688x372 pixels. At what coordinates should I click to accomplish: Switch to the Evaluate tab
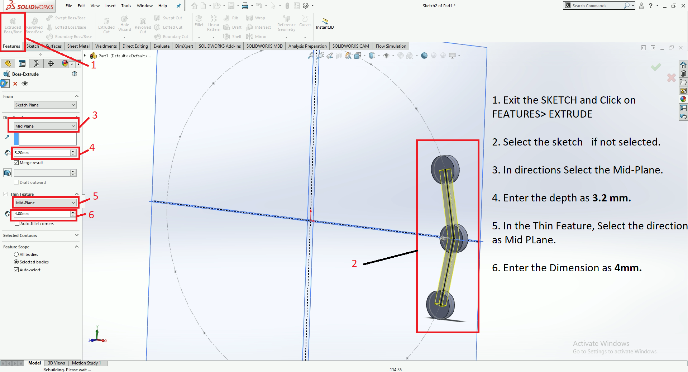[162, 46]
